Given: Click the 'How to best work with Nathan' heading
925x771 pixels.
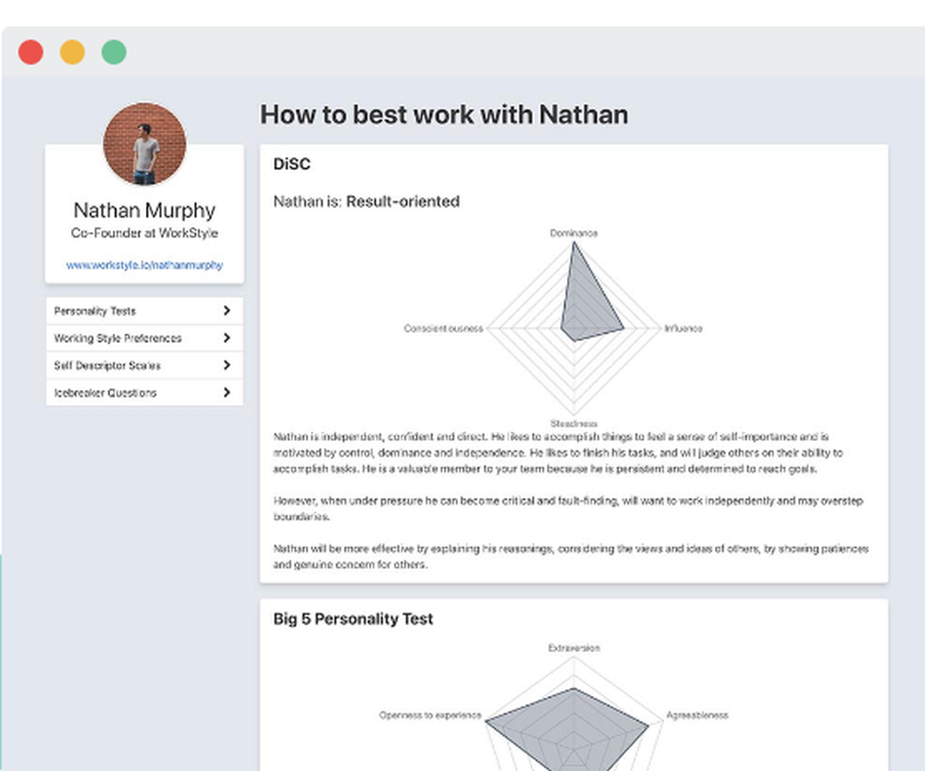Looking at the screenshot, I should pos(444,115).
